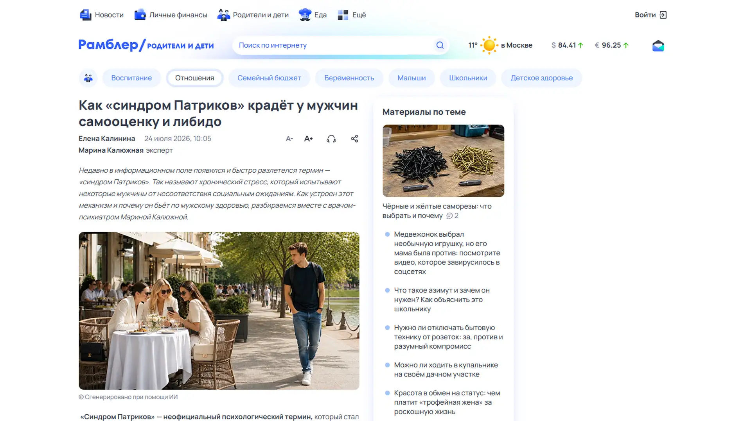
Task: Click the Войти text
Action: 645,15
